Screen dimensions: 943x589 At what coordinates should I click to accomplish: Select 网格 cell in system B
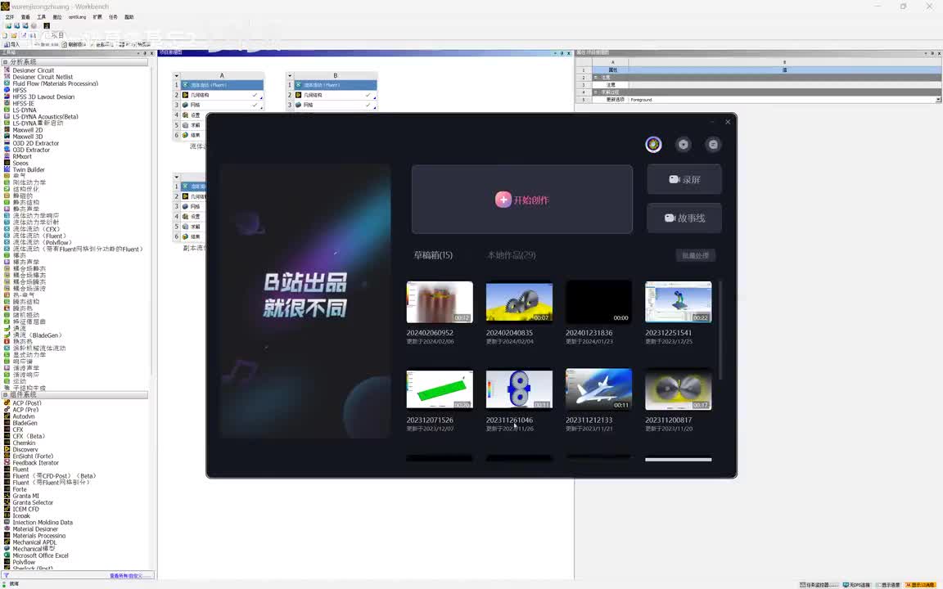(x=335, y=105)
